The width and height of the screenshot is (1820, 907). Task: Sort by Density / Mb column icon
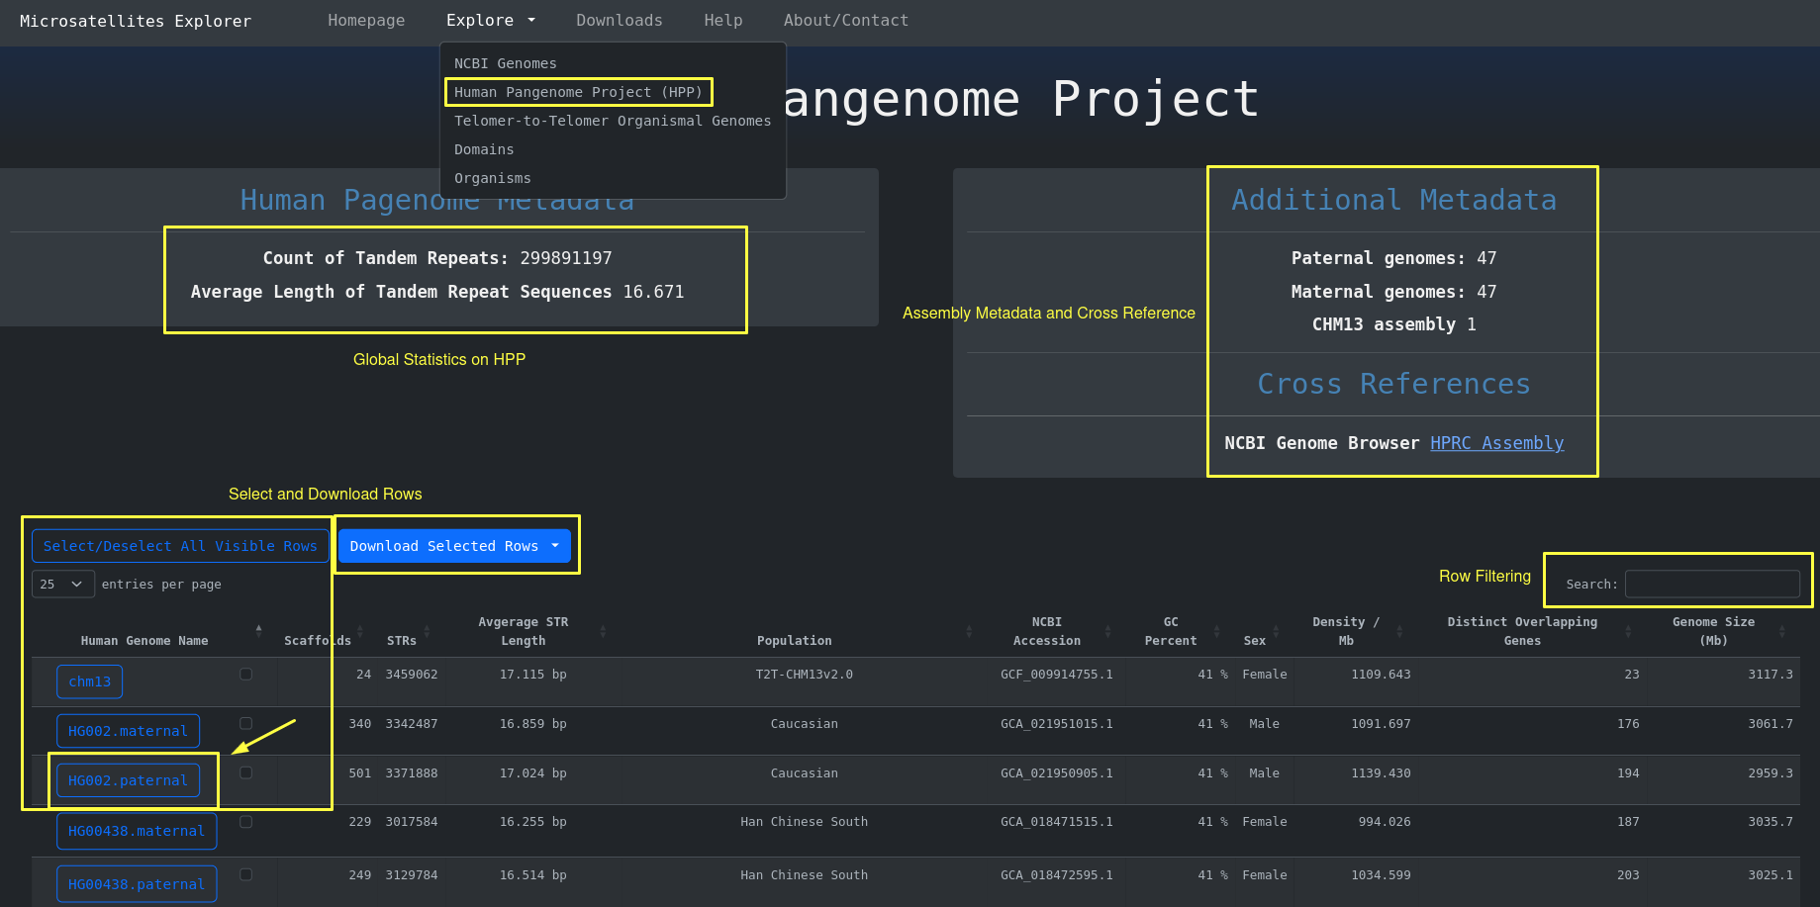tap(1399, 631)
